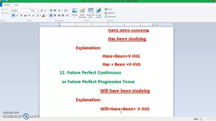Apply red font color
216x121 pixels.
click(44, 15)
